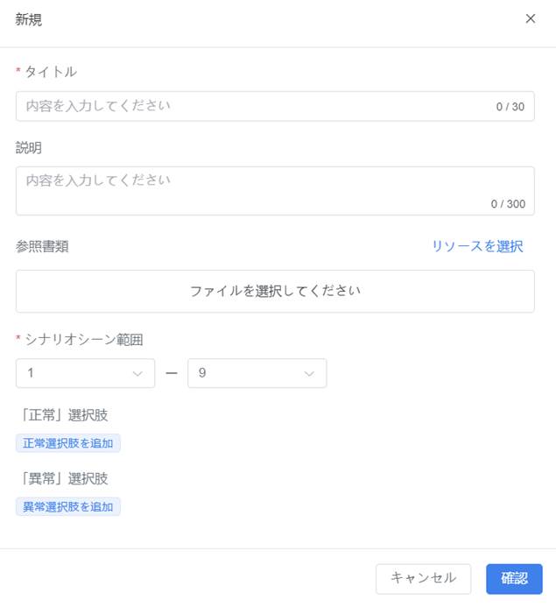The image size is (556, 607).
Task: Click the タイトル input field
Action: 275,106
